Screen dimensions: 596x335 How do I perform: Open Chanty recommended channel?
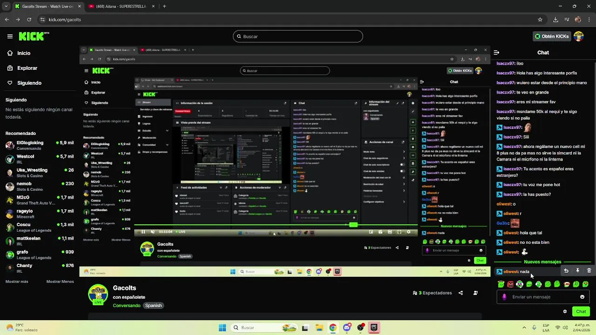[x=40, y=268]
